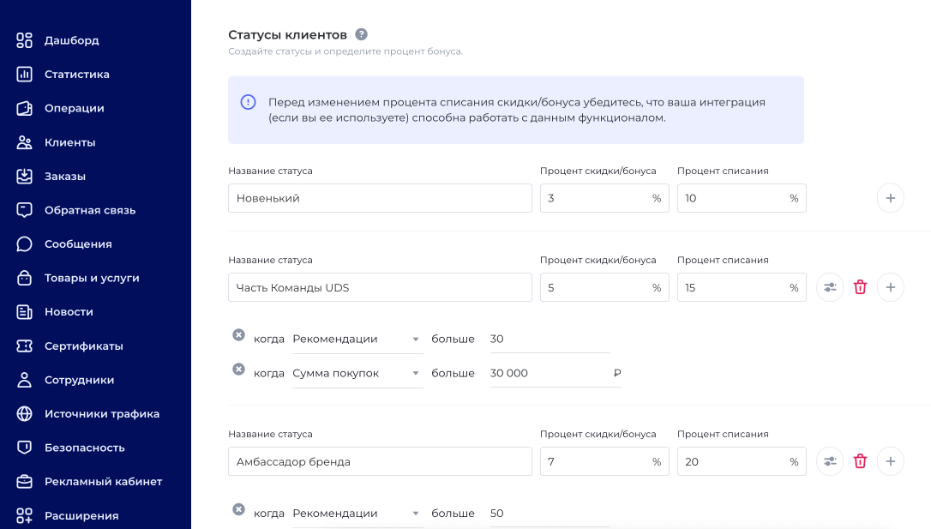
Task: Open conditions settings for Часть Команды UDS
Action: (x=830, y=287)
